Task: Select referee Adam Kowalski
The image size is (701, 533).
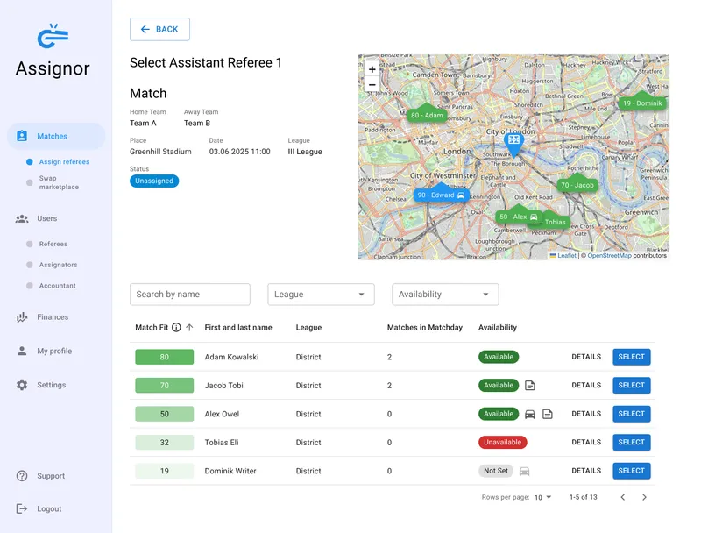Action: 631,357
